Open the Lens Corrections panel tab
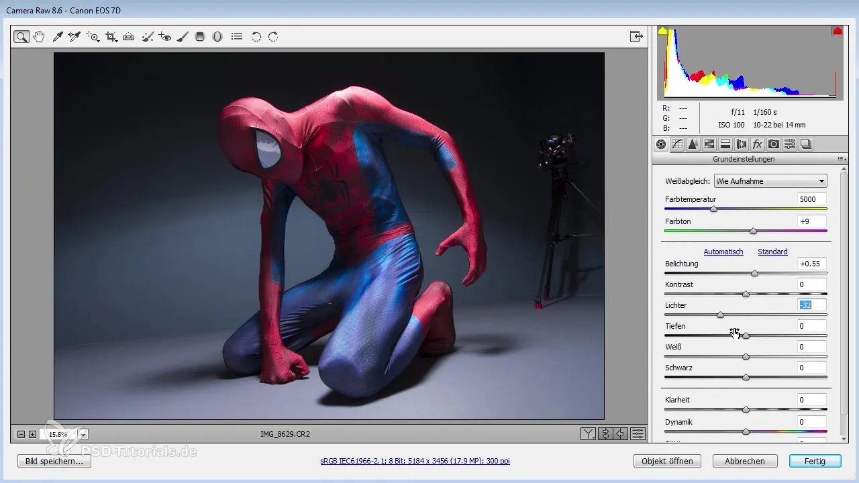The width and height of the screenshot is (859, 483). click(x=742, y=144)
